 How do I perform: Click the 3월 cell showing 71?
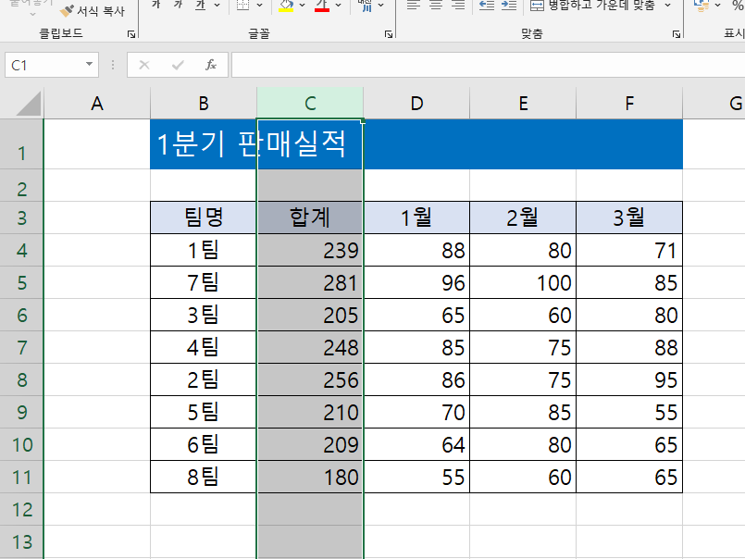629,250
